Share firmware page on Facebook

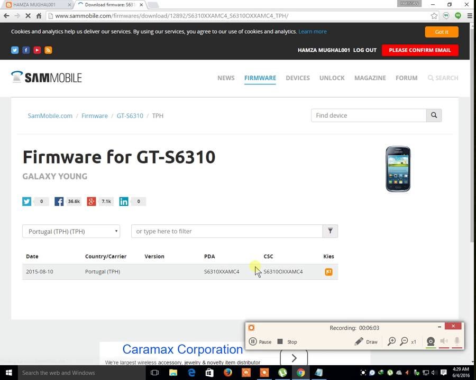click(59, 201)
